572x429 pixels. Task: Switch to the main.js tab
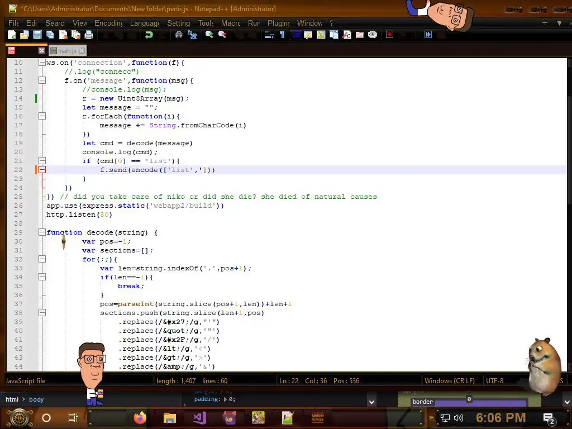pyautogui.click(x=67, y=51)
